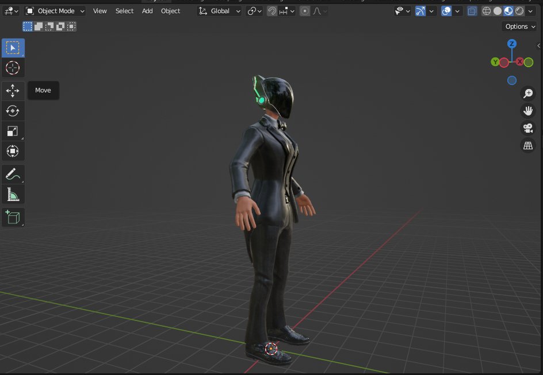543x375 pixels.
Task: Set selection mode to Subtract
Action: (x=49, y=26)
